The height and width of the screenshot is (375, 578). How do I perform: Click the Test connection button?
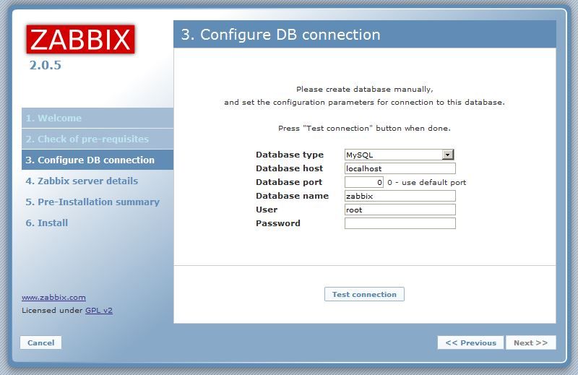[364, 294]
